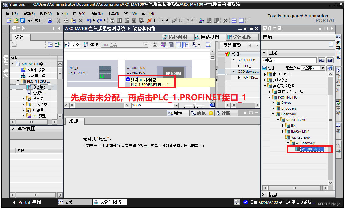Adjust the network view zoom slider
The width and height of the screenshot is (345, 209).
pyautogui.click(x=194, y=105)
